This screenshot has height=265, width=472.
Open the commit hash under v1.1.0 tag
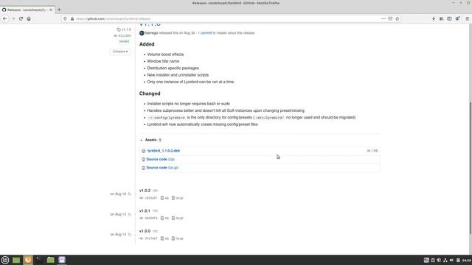[x=122, y=36]
